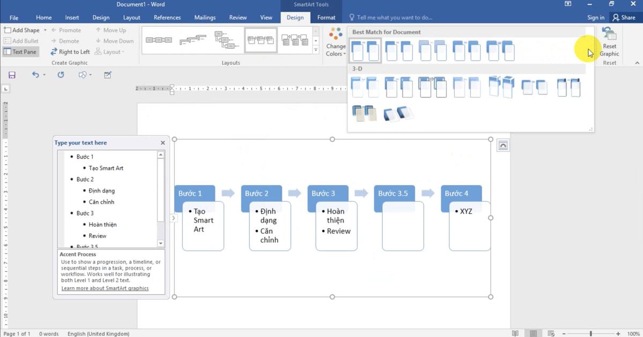Switch to Print Layout view in status bar

click(x=533, y=334)
